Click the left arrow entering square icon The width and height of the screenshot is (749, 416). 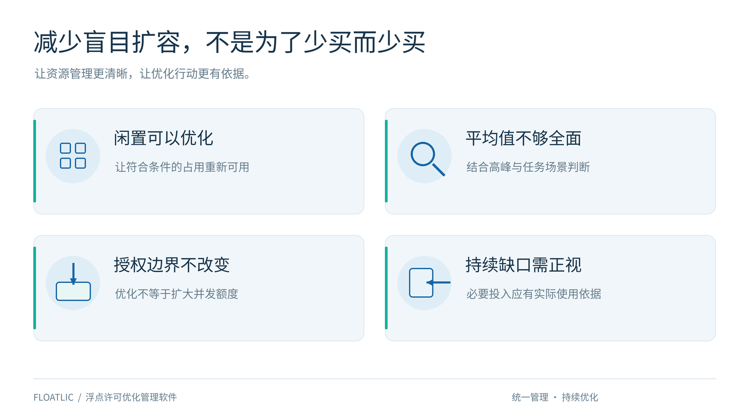click(429, 283)
